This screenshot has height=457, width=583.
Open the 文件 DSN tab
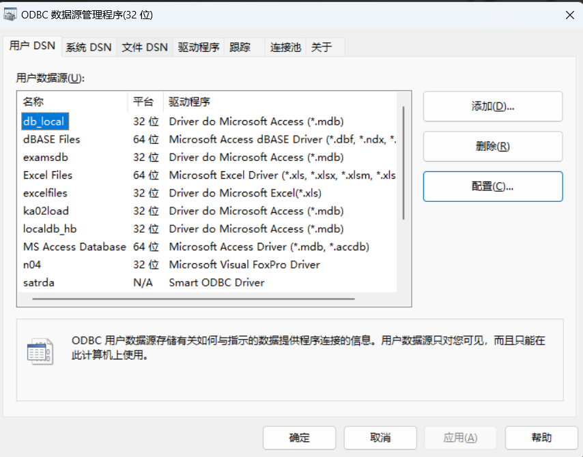pos(145,47)
